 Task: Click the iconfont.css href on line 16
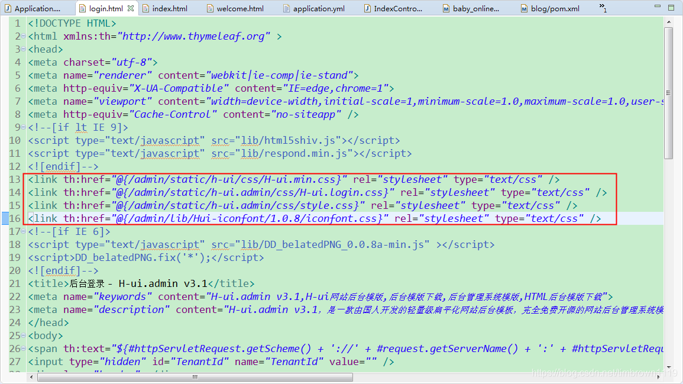[x=250, y=218]
